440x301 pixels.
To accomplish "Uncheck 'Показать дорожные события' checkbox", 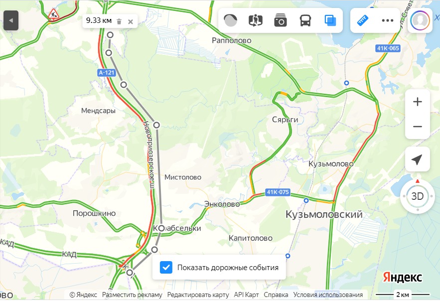I will coord(166,267).
